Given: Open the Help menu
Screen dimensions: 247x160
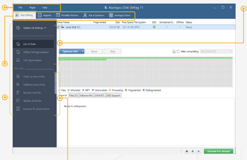Looking at the screenshot, I should (44, 7).
